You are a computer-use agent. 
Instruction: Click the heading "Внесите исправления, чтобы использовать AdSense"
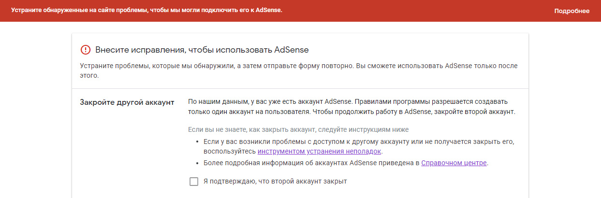tap(202, 50)
